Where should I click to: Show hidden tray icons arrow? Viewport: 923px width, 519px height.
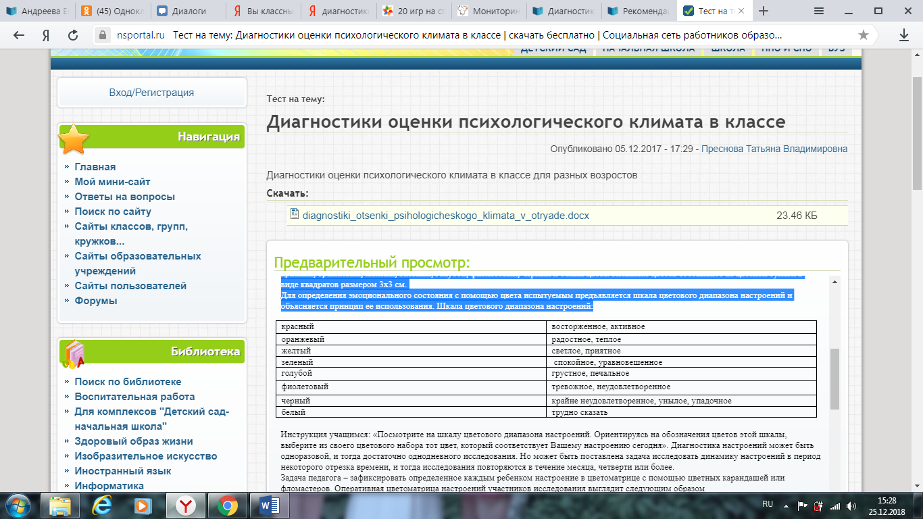pyautogui.click(x=787, y=505)
